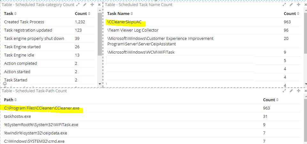
Task: Expand the Scheduled Task Name Count panel
Action: (284, 4)
